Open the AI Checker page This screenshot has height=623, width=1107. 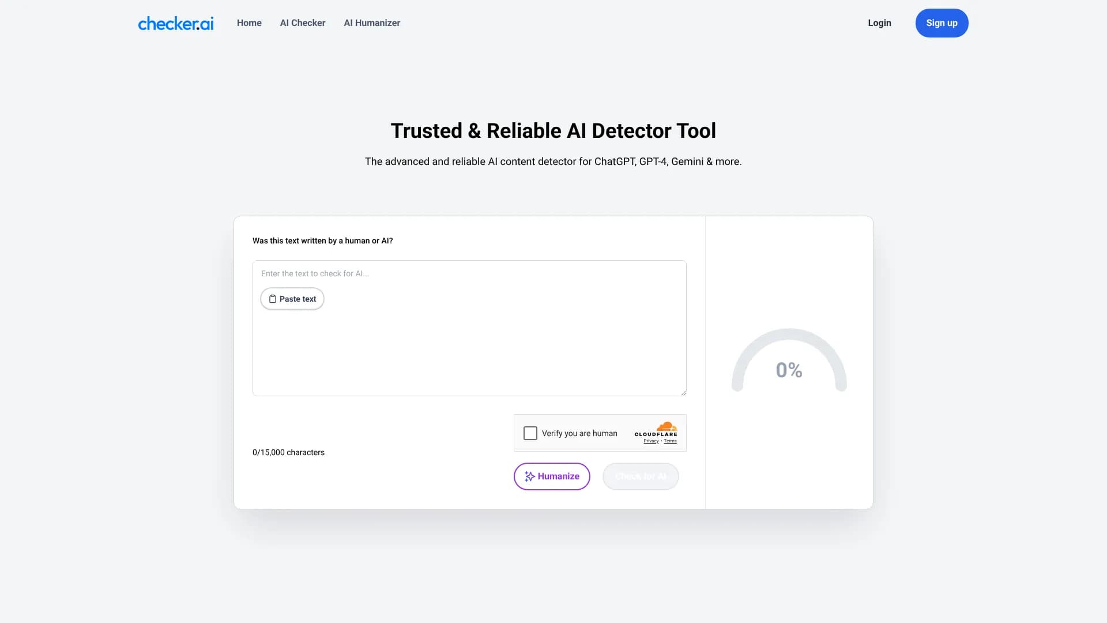(302, 23)
